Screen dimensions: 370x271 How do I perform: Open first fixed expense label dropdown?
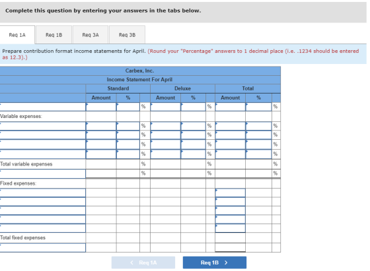pyautogui.click(x=43, y=193)
